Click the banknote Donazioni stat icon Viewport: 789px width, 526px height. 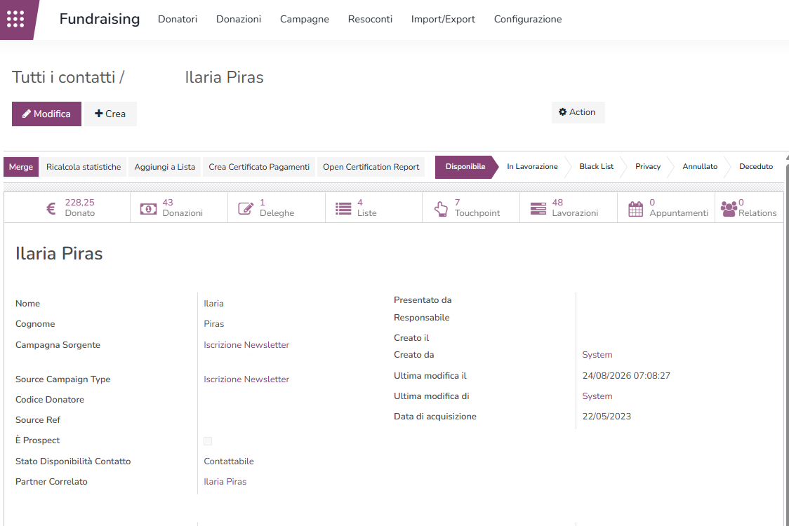(x=148, y=209)
